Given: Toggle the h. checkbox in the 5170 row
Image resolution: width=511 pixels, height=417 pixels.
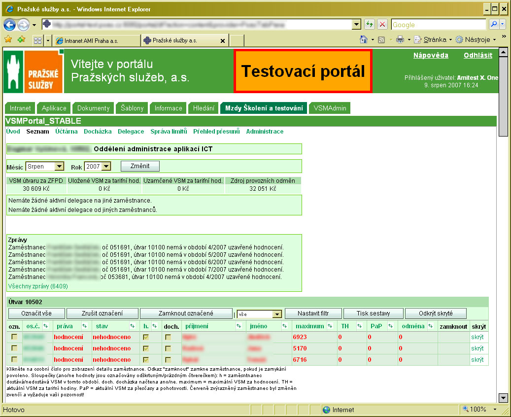Looking at the screenshot, I should point(146,348).
